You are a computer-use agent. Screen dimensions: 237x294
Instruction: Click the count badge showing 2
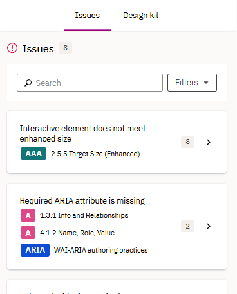pyautogui.click(x=187, y=226)
